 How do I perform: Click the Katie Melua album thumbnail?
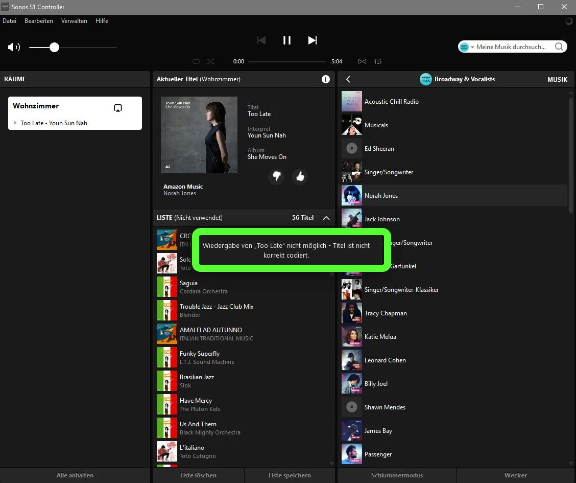pos(351,337)
